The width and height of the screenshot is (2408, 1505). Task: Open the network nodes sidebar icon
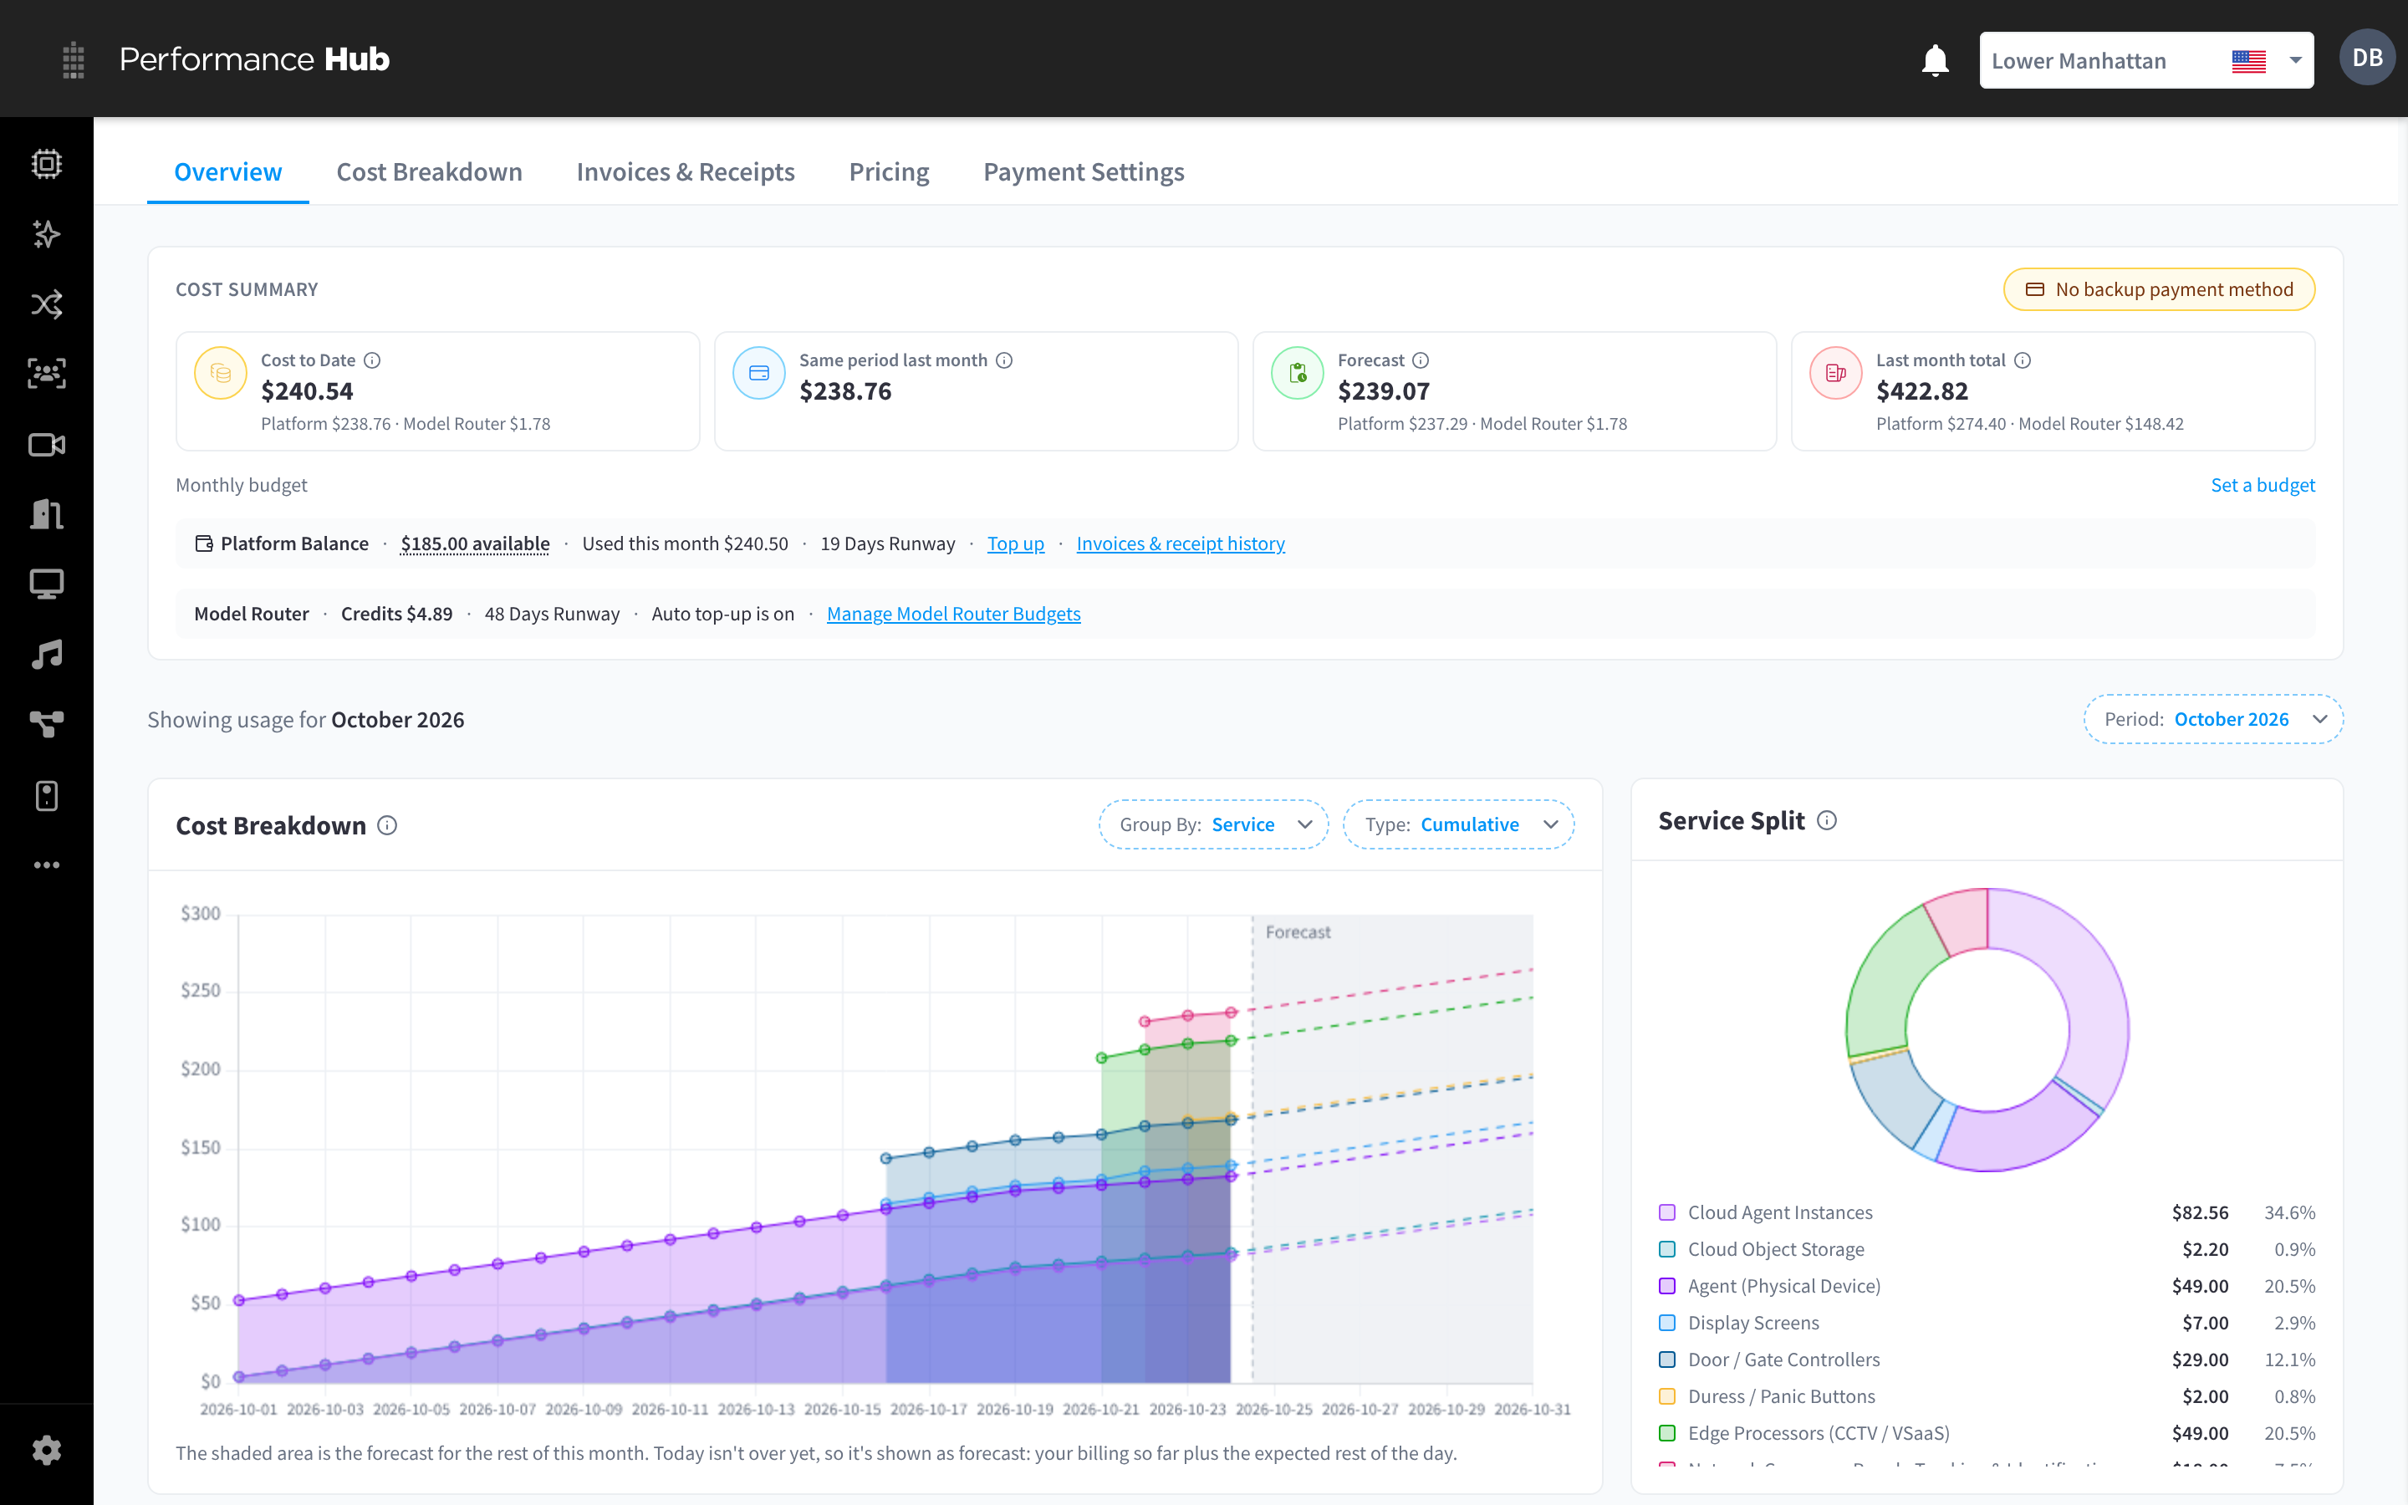pyautogui.click(x=47, y=723)
